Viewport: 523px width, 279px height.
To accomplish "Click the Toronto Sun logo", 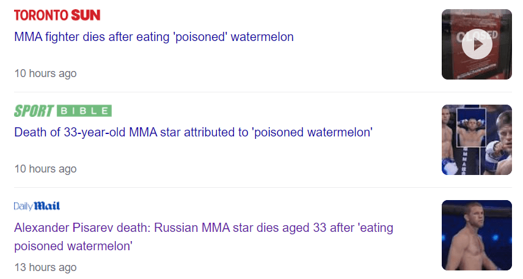I will [x=57, y=15].
